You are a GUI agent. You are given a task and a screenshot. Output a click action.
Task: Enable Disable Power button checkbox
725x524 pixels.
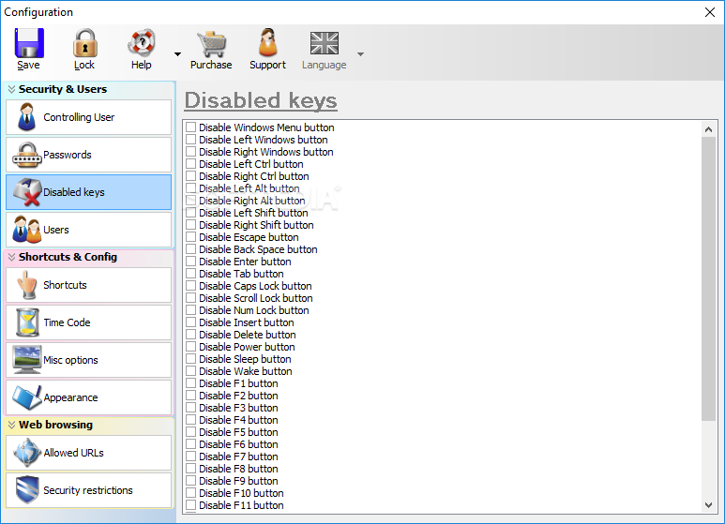(191, 347)
